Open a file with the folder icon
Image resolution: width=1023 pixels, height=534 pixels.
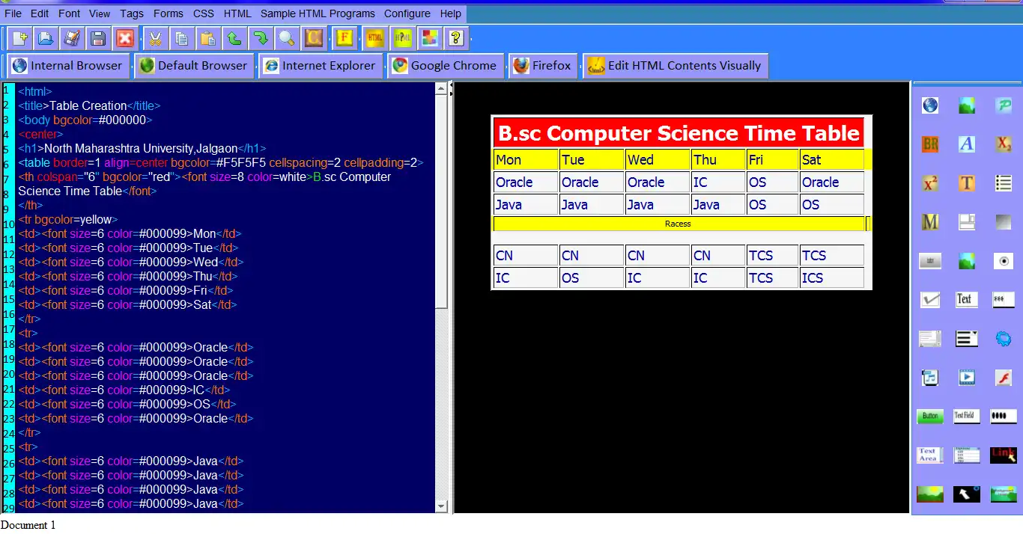[46, 38]
